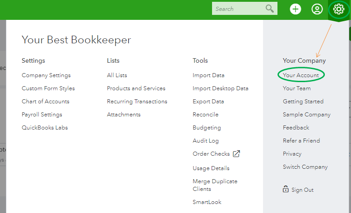The width and height of the screenshot is (351, 213).
Task: Open QuickBooks Labs
Action: pyautogui.click(x=45, y=128)
